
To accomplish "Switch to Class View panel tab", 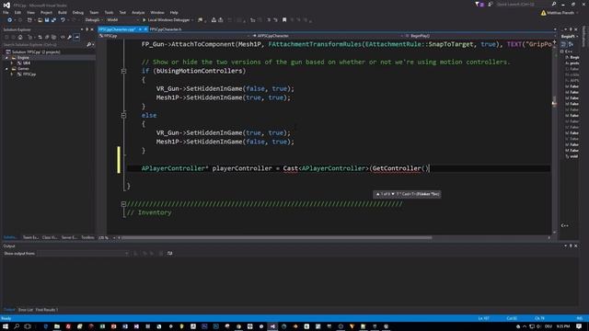I will pos(50,237).
